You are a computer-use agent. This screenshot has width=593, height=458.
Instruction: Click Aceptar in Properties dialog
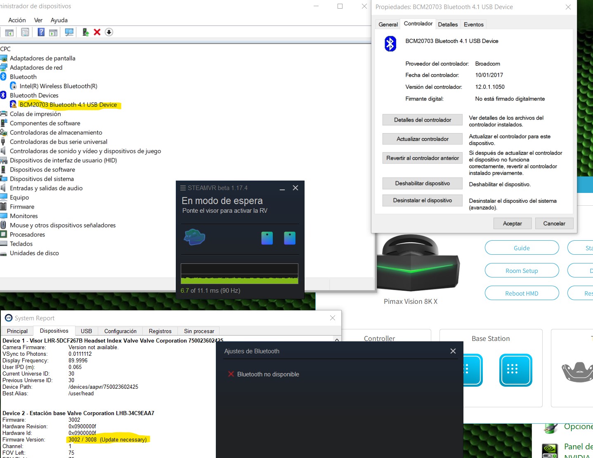(x=512, y=223)
